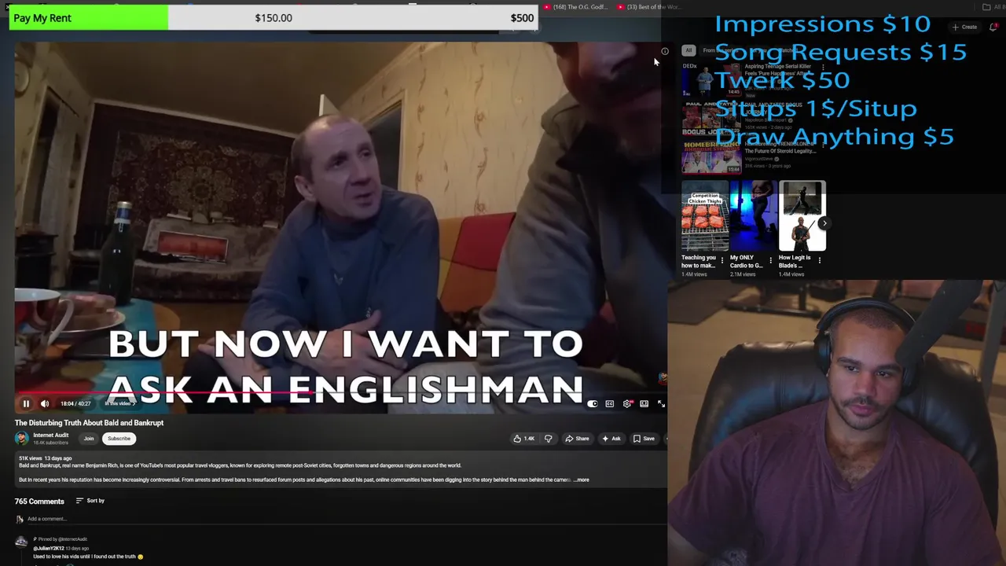
Task: Open the player settings gear
Action: tap(627, 404)
